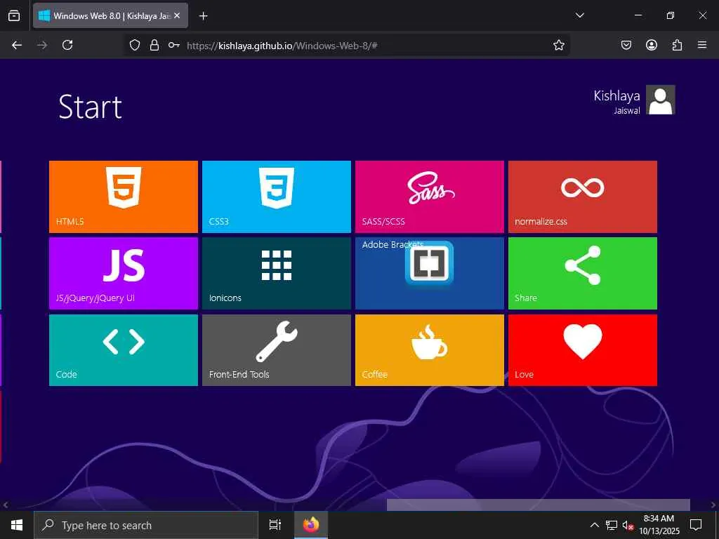Open the Firefox account menu
Image resolution: width=719 pixels, height=539 pixels.
coord(652,45)
